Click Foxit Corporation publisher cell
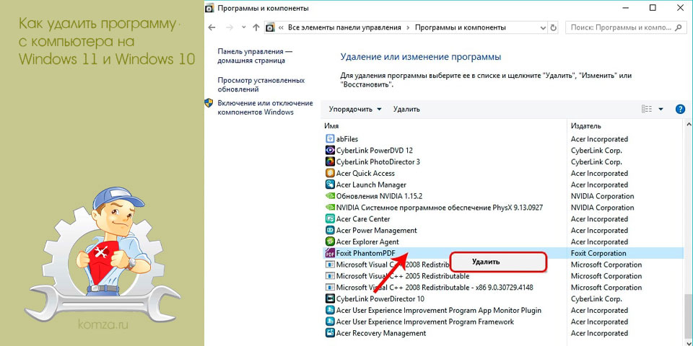This screenshot has width=693, height=346. coord(598,253)
